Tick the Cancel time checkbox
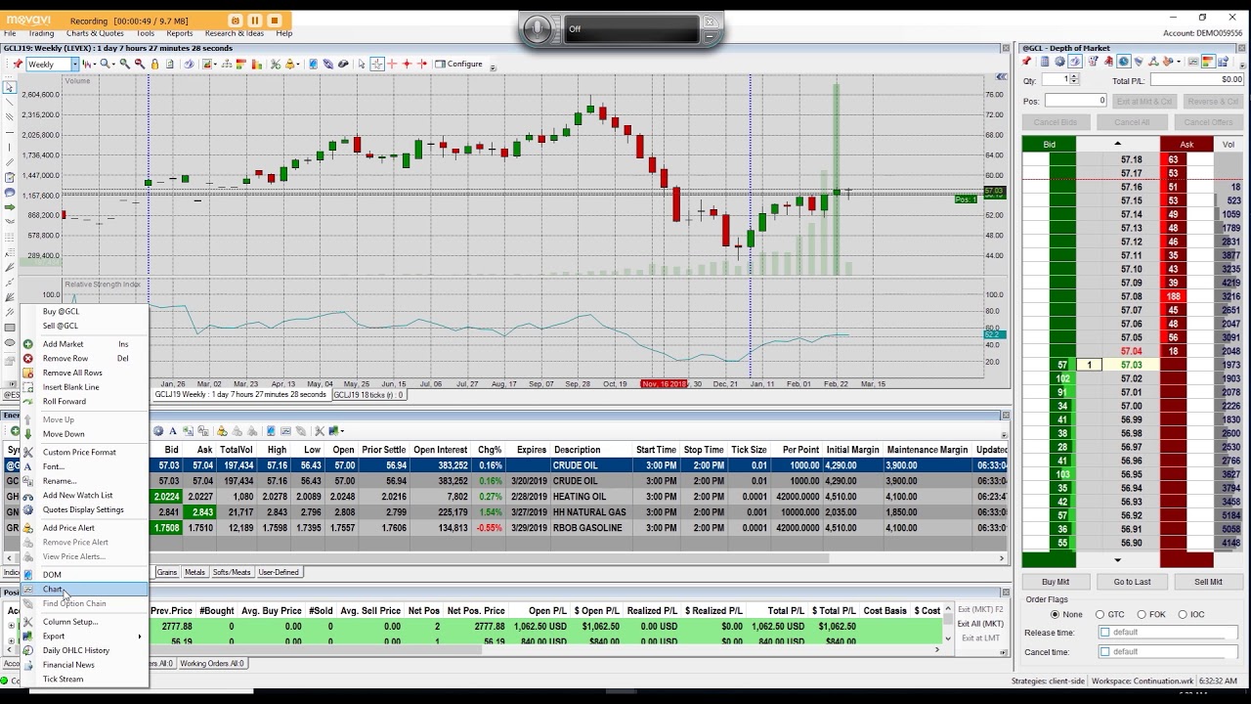Screen dimensions: 1251x704 coord(1105,652)
